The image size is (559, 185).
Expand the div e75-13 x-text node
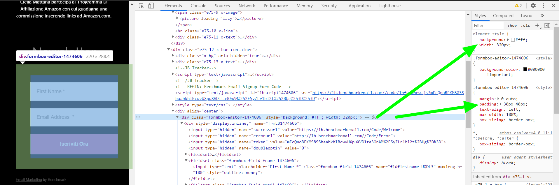click(x=173, y=61)
